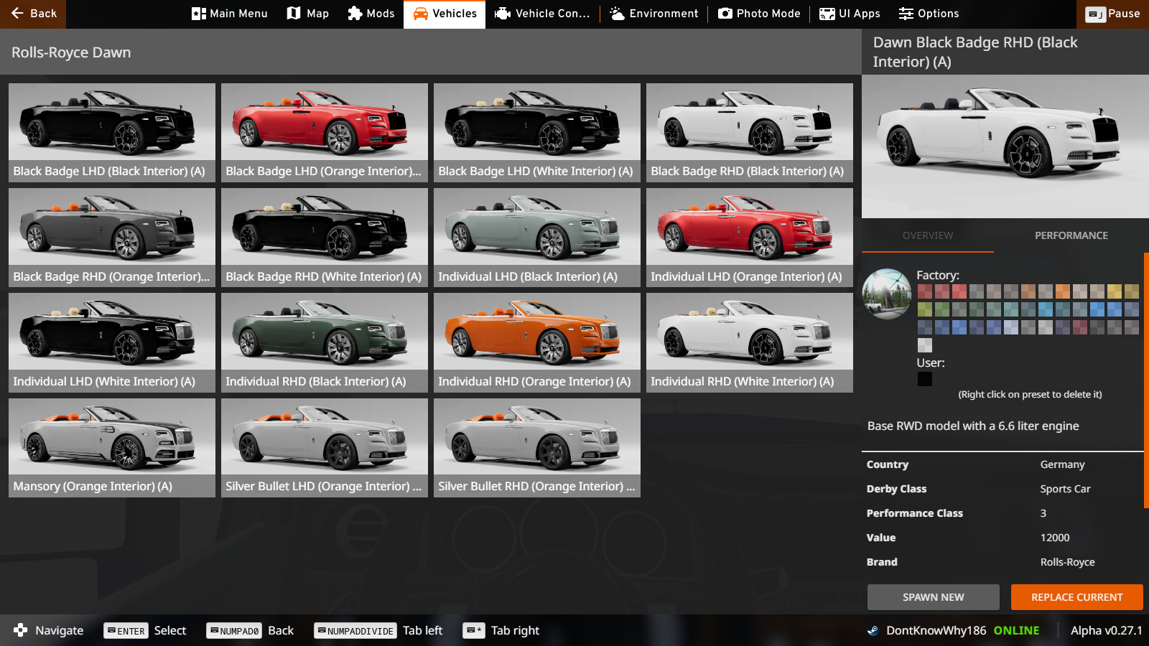Switch to the Performance tab
The height and width of the screenshot is (646, 1149).
[1071, 235]
